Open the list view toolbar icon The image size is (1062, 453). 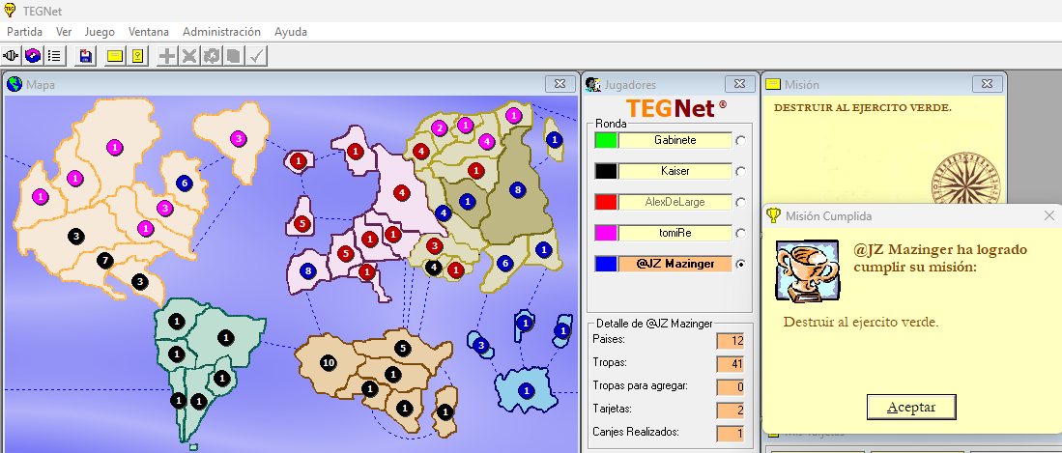tap(53, 55)
